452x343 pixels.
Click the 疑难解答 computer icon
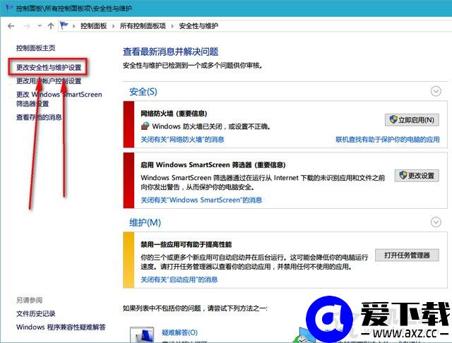tap(142, 335)
